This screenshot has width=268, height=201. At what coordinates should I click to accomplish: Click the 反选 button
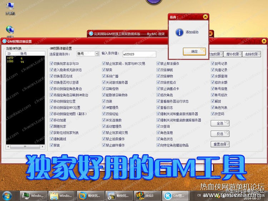pos(220,134)
